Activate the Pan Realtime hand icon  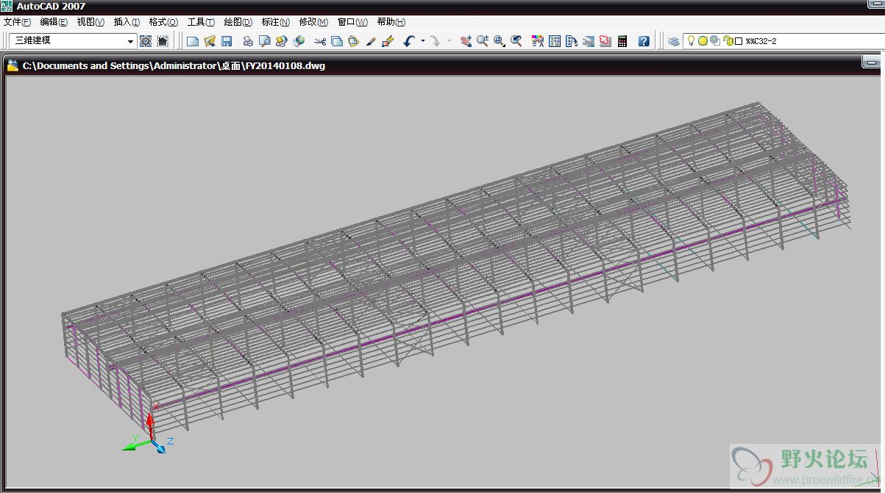(466, 41)
